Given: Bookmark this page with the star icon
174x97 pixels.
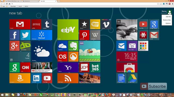Looking at the screenshot, I should click(x=158, y=4).
